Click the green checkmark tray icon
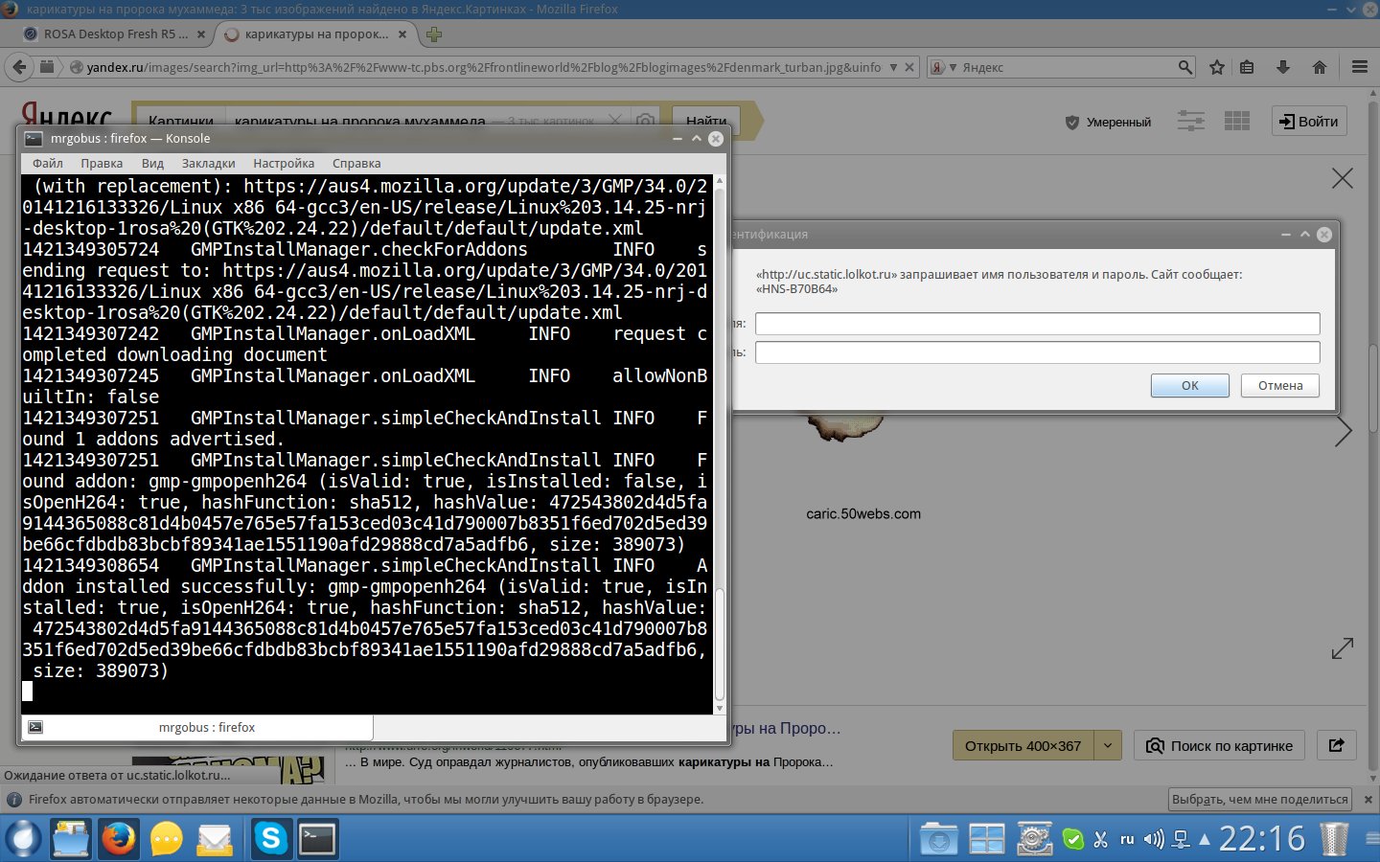The image size is (1380, 862). click(x=1073, y=840)
